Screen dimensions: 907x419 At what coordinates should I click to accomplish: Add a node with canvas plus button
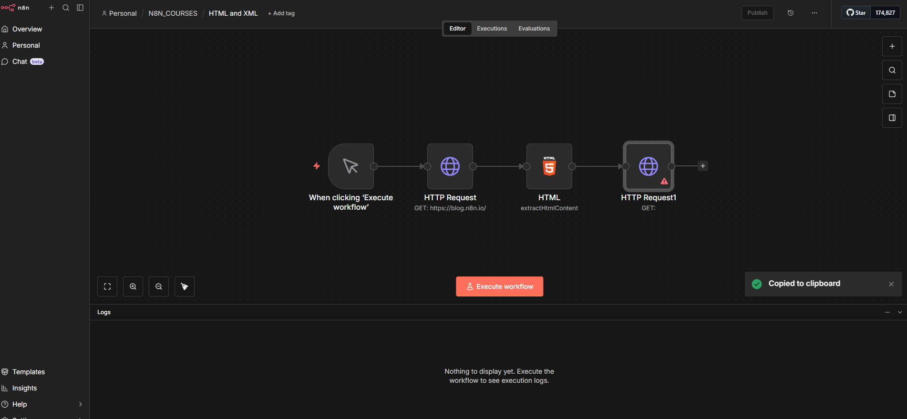click(892, 46)
